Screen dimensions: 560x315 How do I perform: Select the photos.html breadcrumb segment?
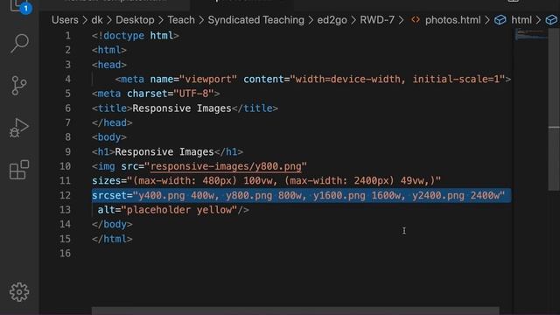pyautogui.click(x=452, y=20)
